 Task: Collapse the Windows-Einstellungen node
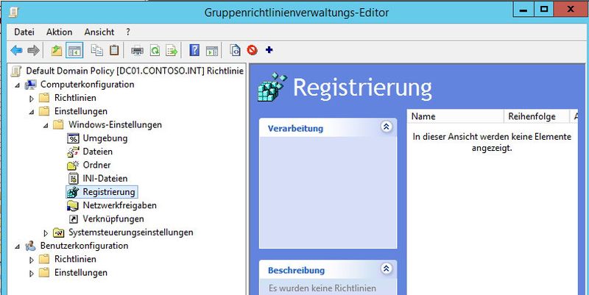[x=46, y=126]
